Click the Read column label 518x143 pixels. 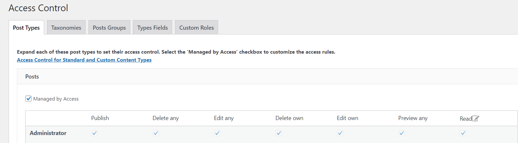[465, 119]
